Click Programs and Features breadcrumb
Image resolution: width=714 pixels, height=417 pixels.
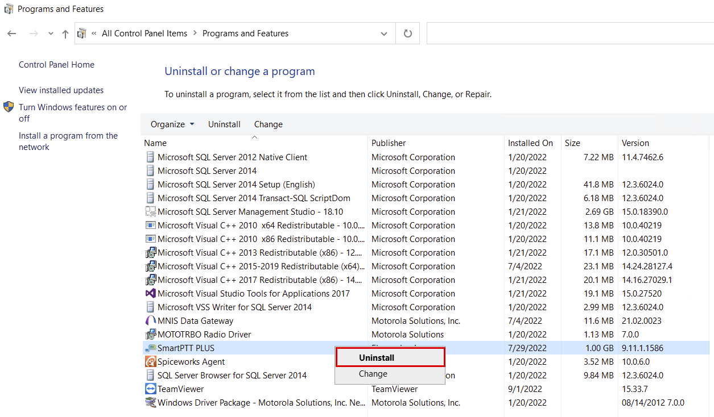tap(245, 34)
